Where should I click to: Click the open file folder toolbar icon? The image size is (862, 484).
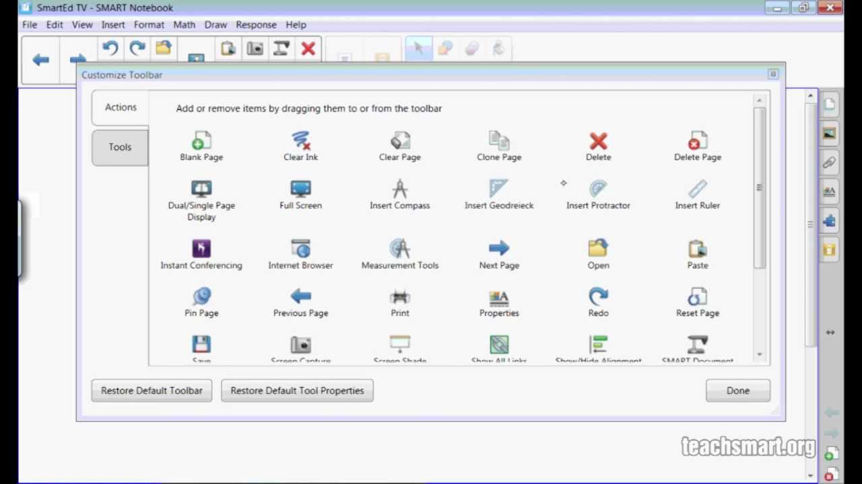click(x=164, y=48)
